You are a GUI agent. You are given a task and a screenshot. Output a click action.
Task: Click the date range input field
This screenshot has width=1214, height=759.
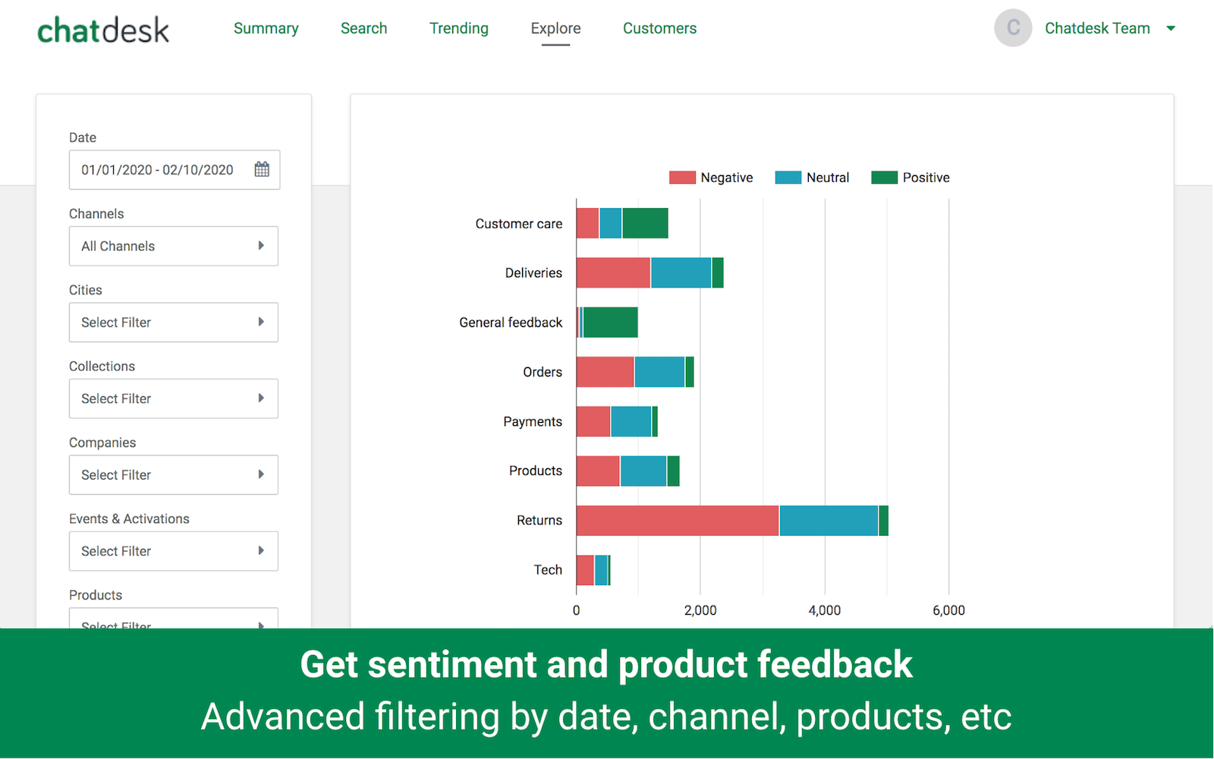pos(158,170)
